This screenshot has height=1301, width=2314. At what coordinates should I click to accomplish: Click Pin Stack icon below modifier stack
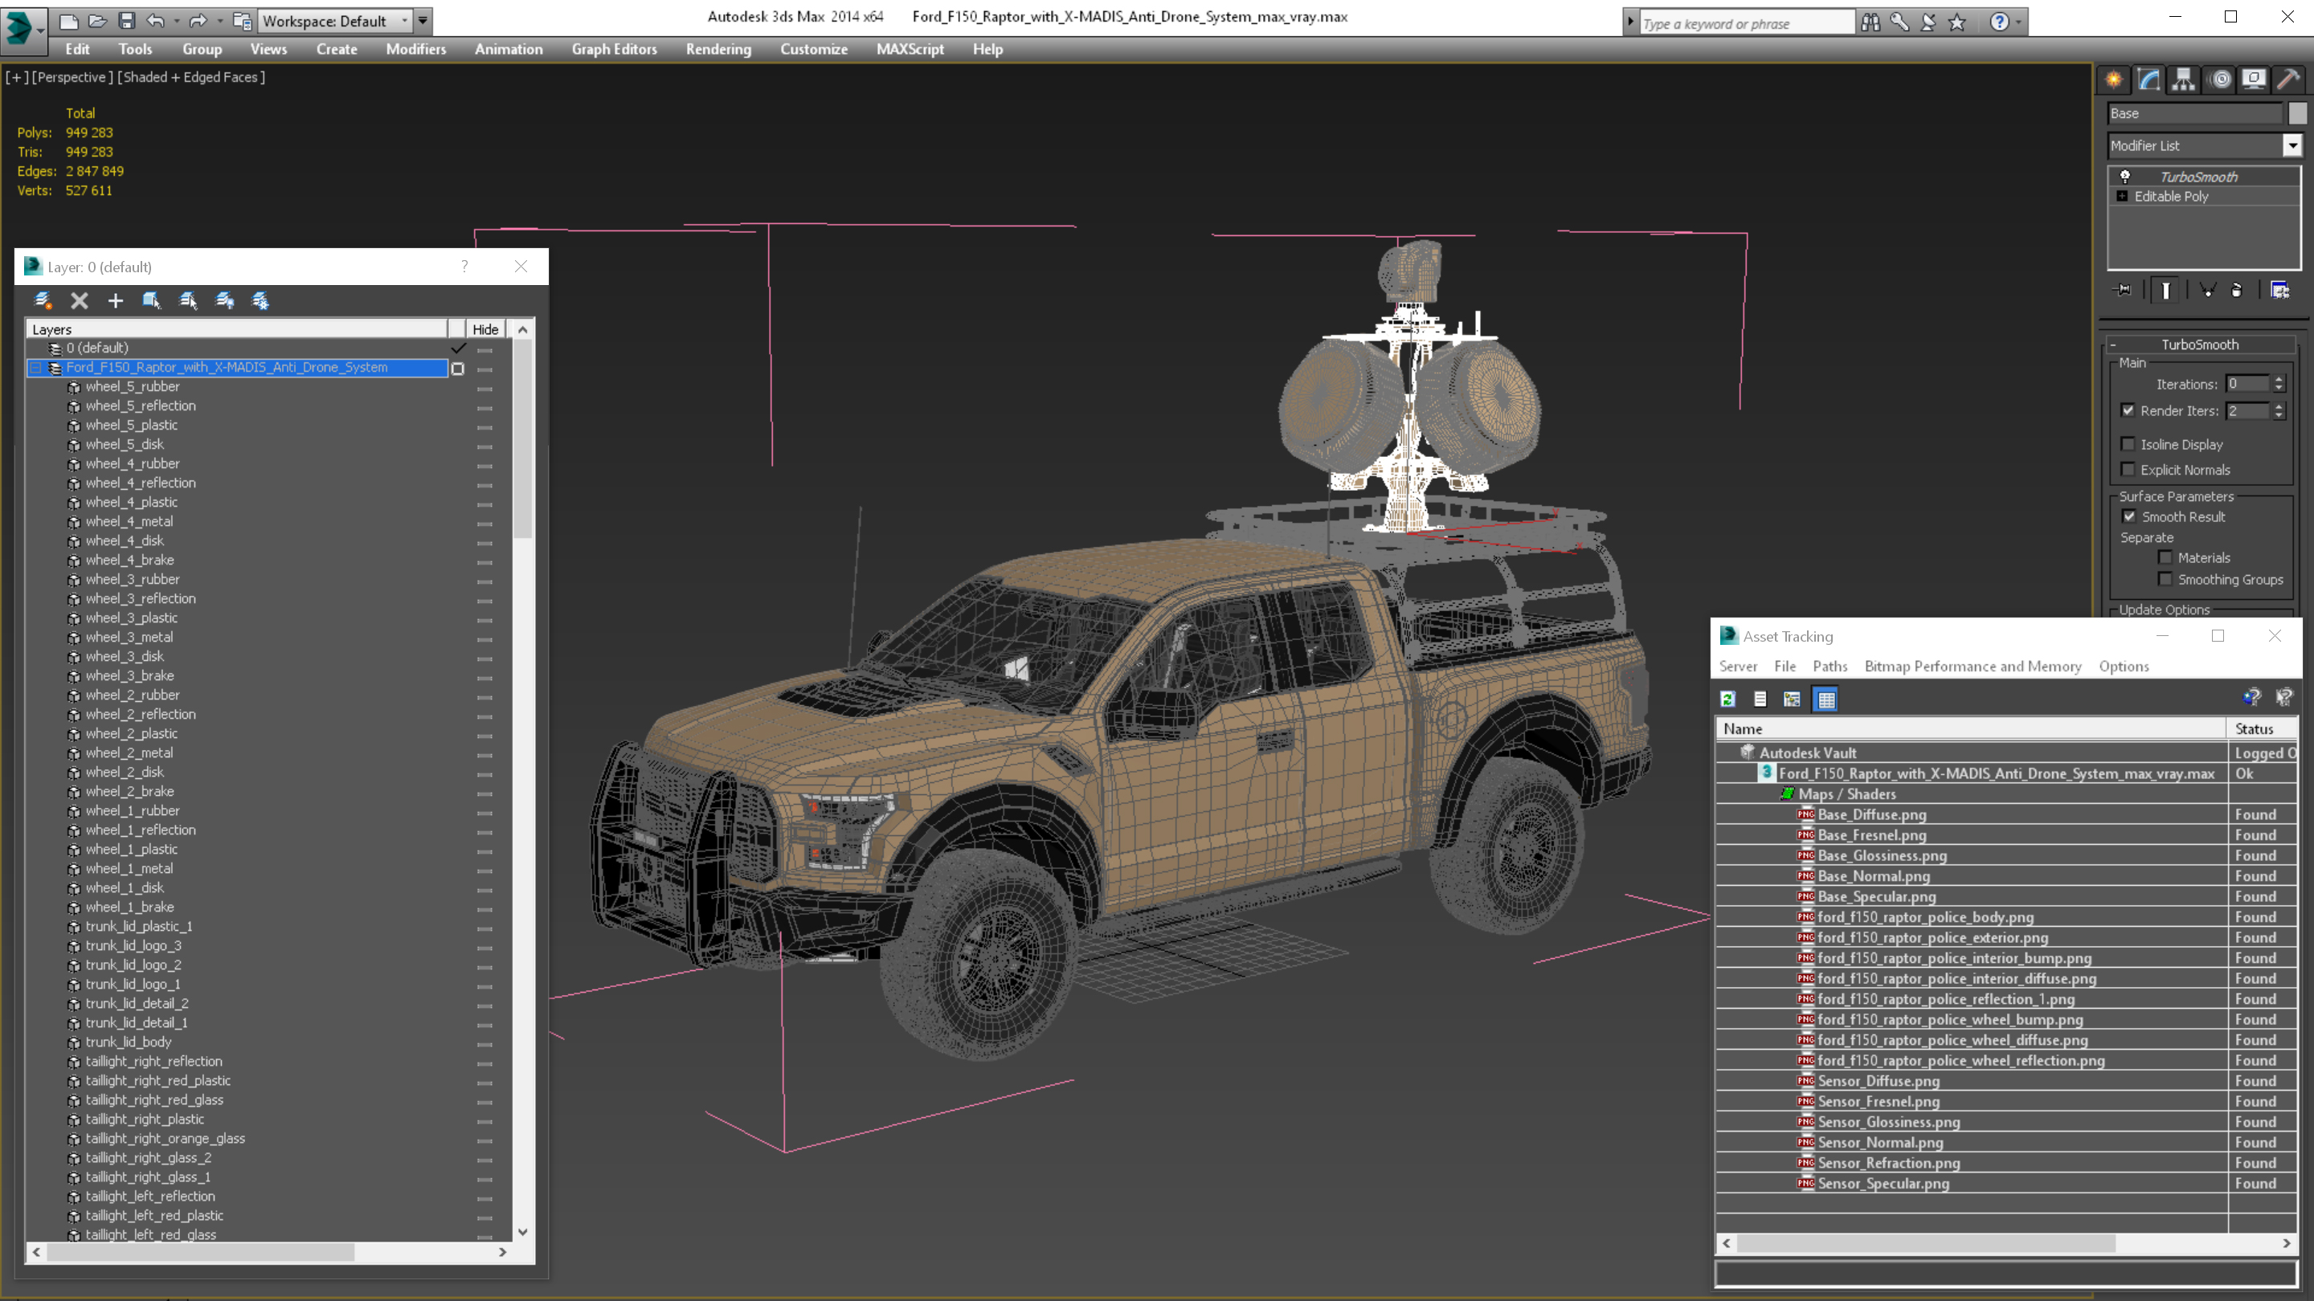(x=2123, y=290)
